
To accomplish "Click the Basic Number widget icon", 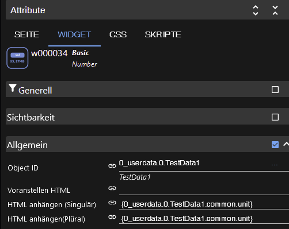I will (17, 58).
